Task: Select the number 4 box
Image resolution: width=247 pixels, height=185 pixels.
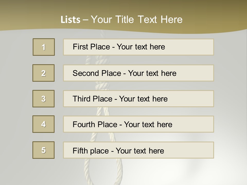Action: 43,124
